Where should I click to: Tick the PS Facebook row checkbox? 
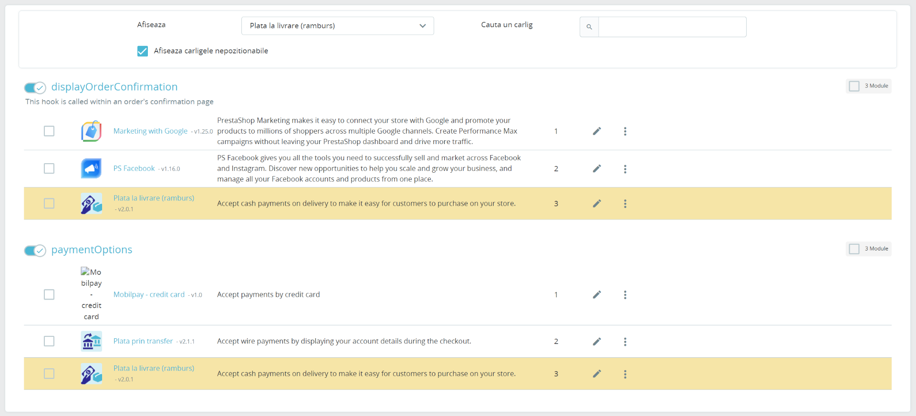pyautogui.click(x=49, y=168)
